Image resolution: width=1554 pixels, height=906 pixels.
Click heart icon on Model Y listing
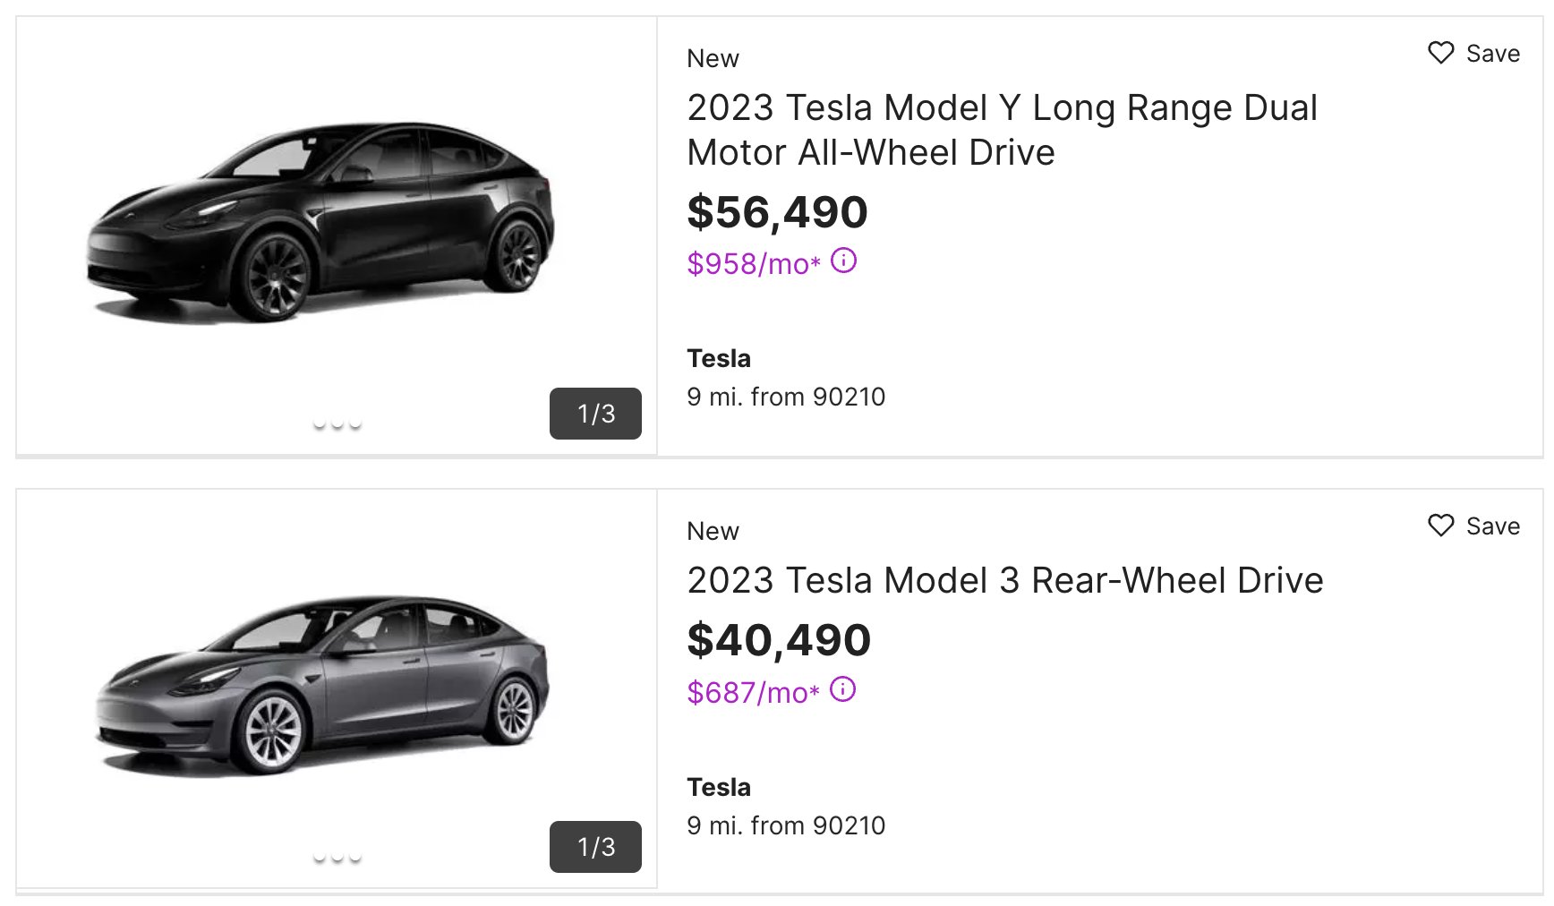pos(1440,53)
